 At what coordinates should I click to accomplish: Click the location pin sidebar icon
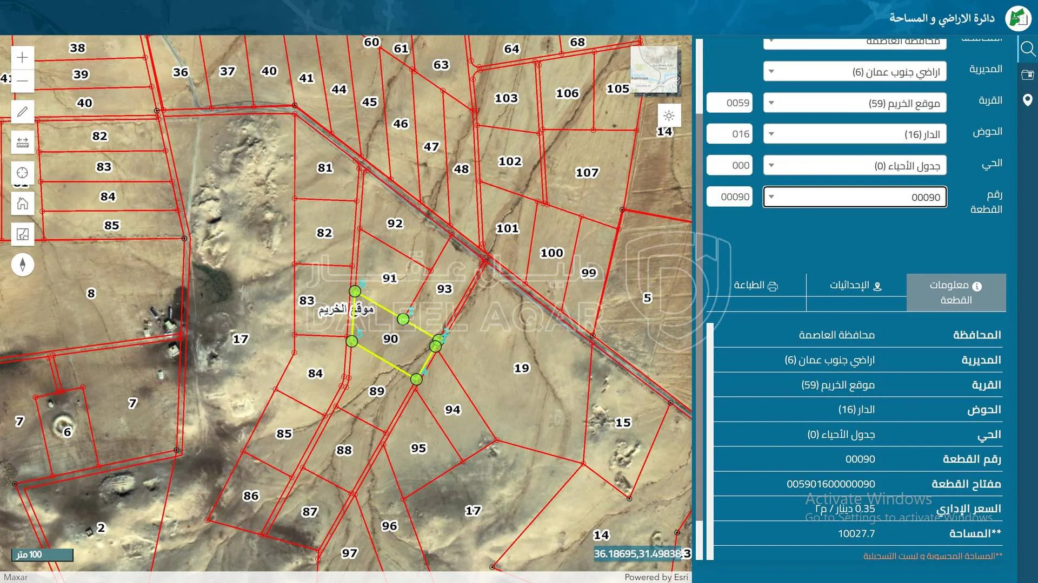1027,100
